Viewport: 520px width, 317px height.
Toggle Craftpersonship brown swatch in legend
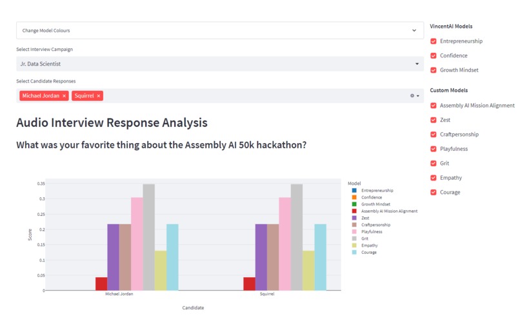(x=354, y=225)
